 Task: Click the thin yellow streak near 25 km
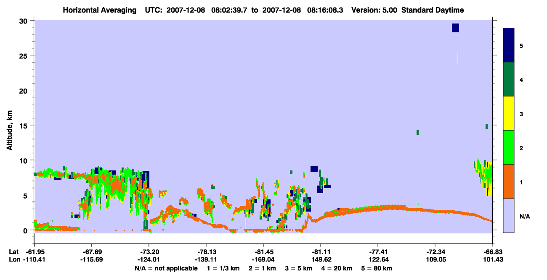tap(458, 58)
